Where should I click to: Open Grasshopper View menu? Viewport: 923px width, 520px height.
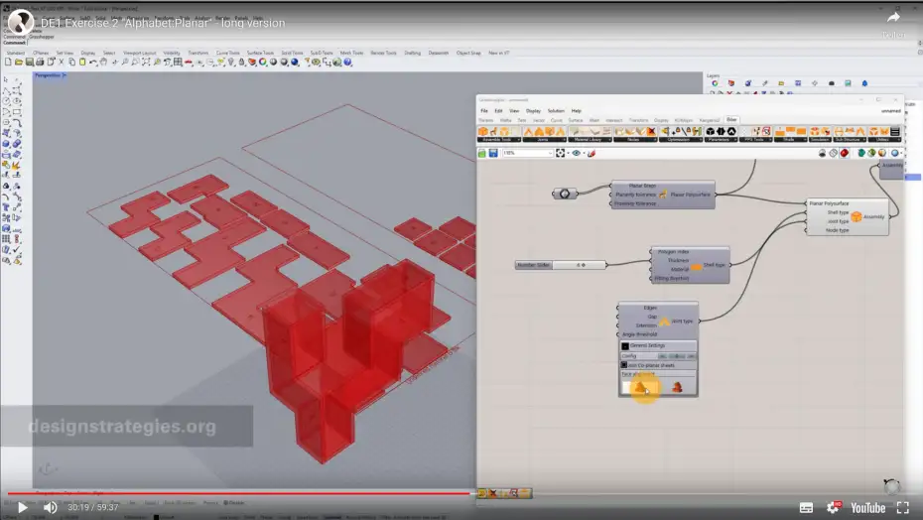[x=514, y=111]
